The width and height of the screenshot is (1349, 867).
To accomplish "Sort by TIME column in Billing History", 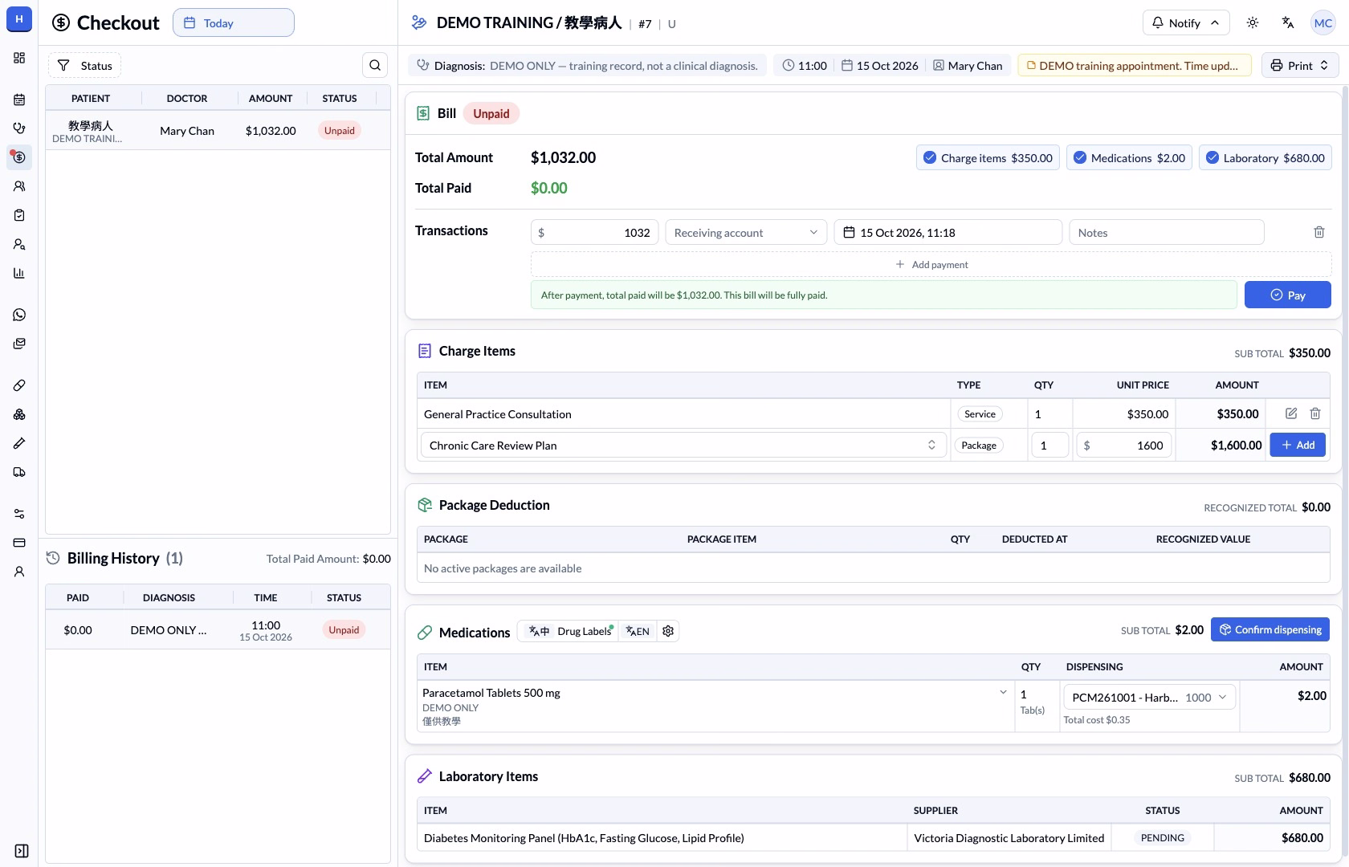I will 266,597.
